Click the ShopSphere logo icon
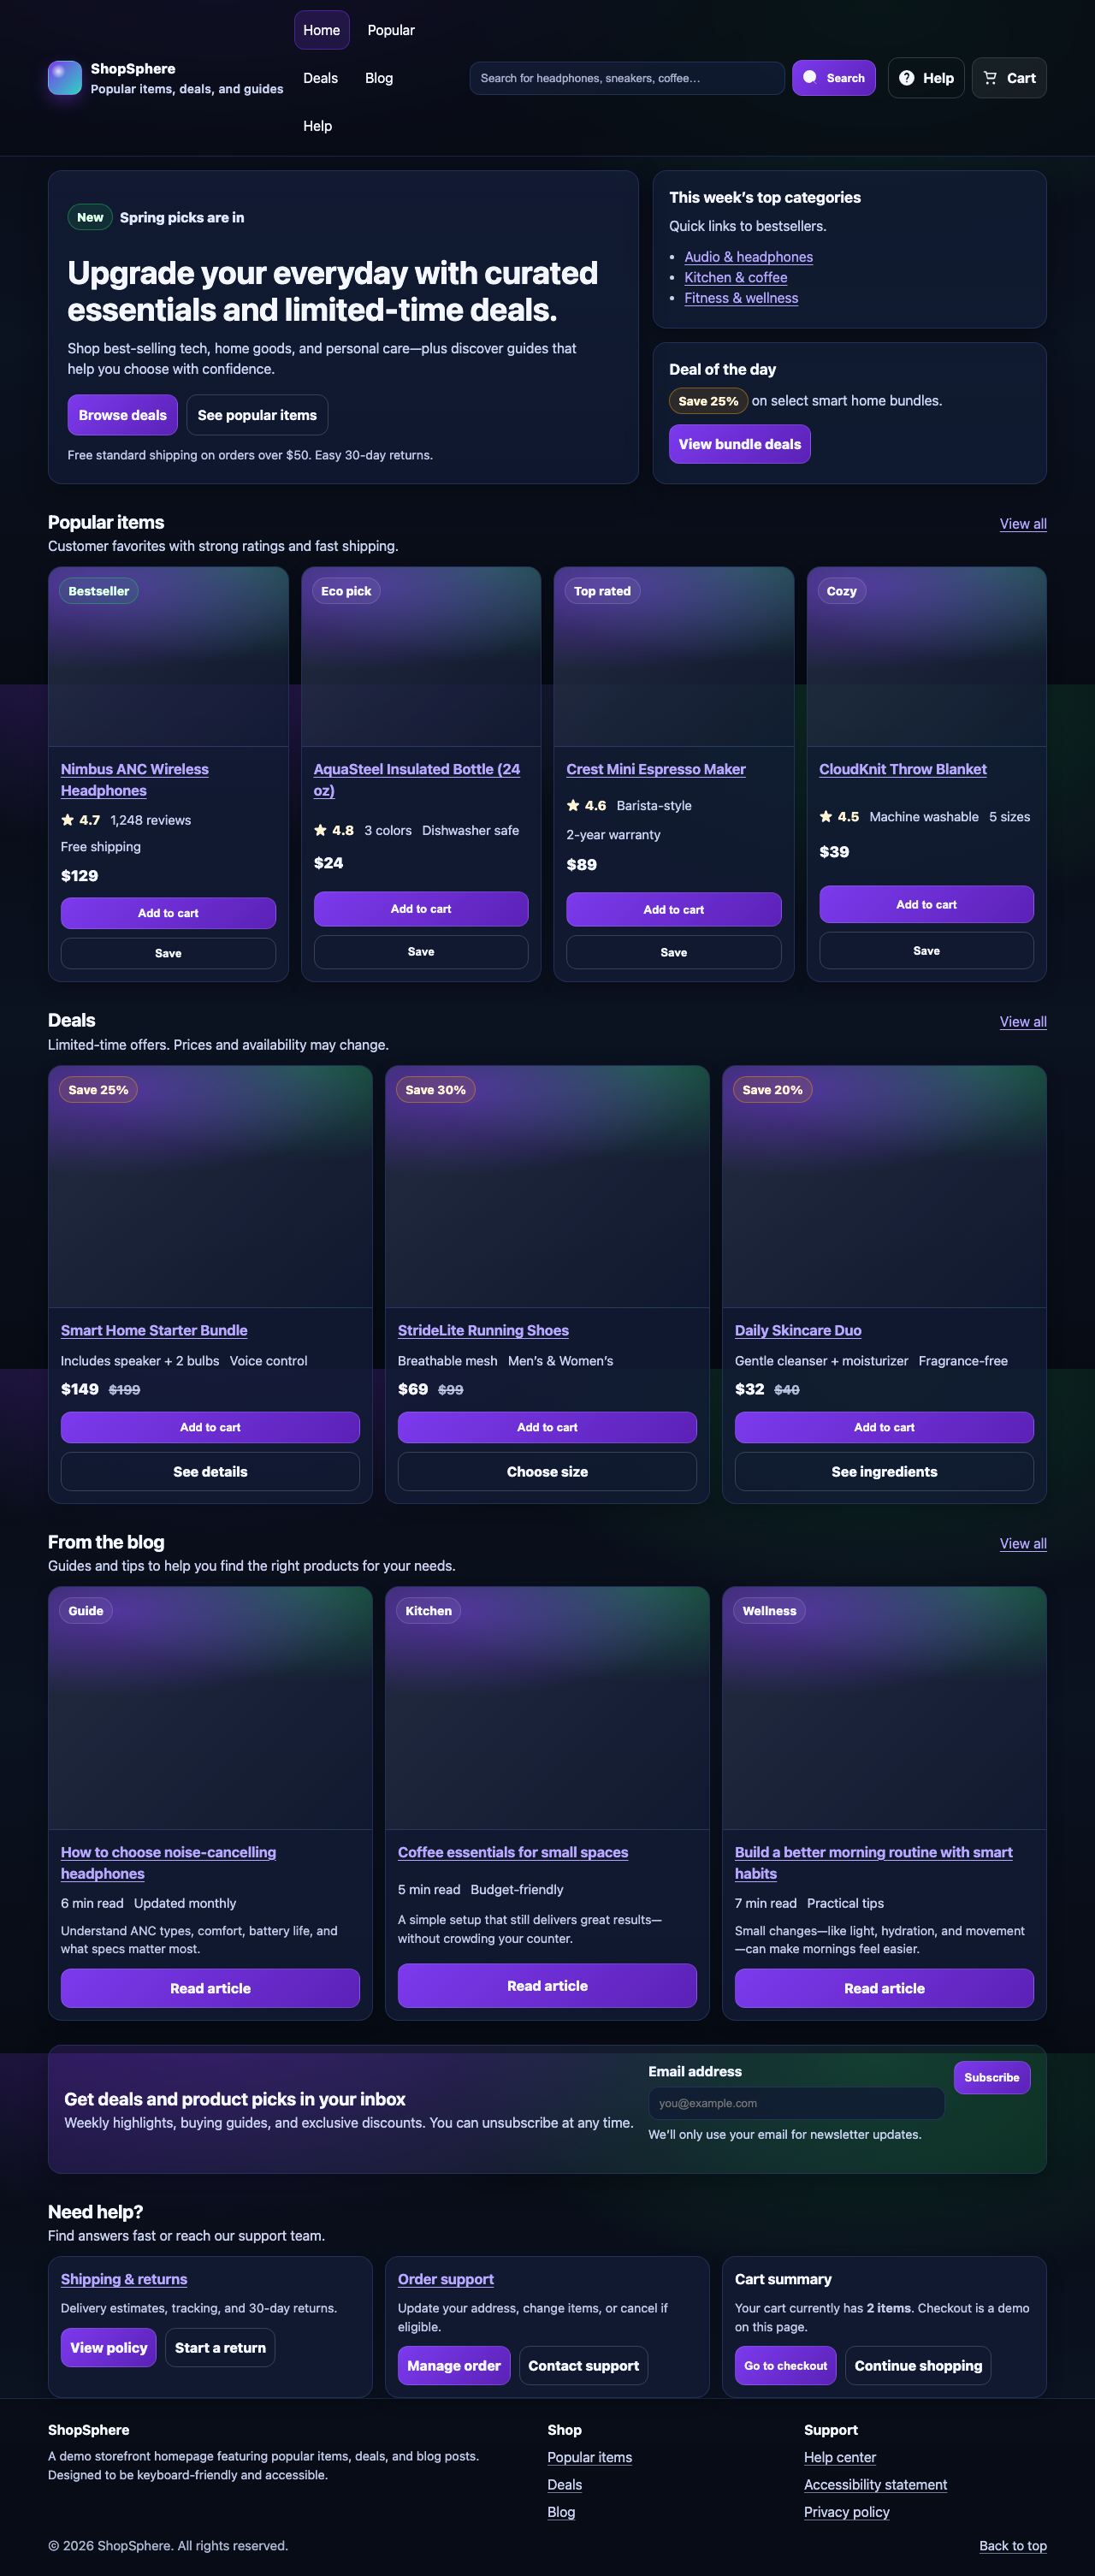 click(64, 77)
